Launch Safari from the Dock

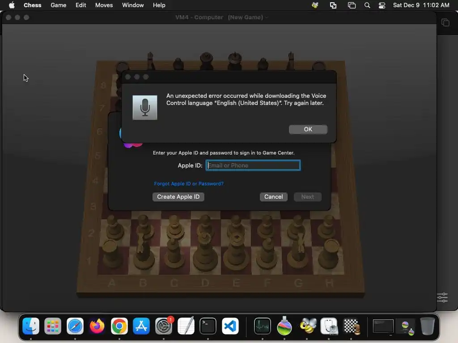75,326
